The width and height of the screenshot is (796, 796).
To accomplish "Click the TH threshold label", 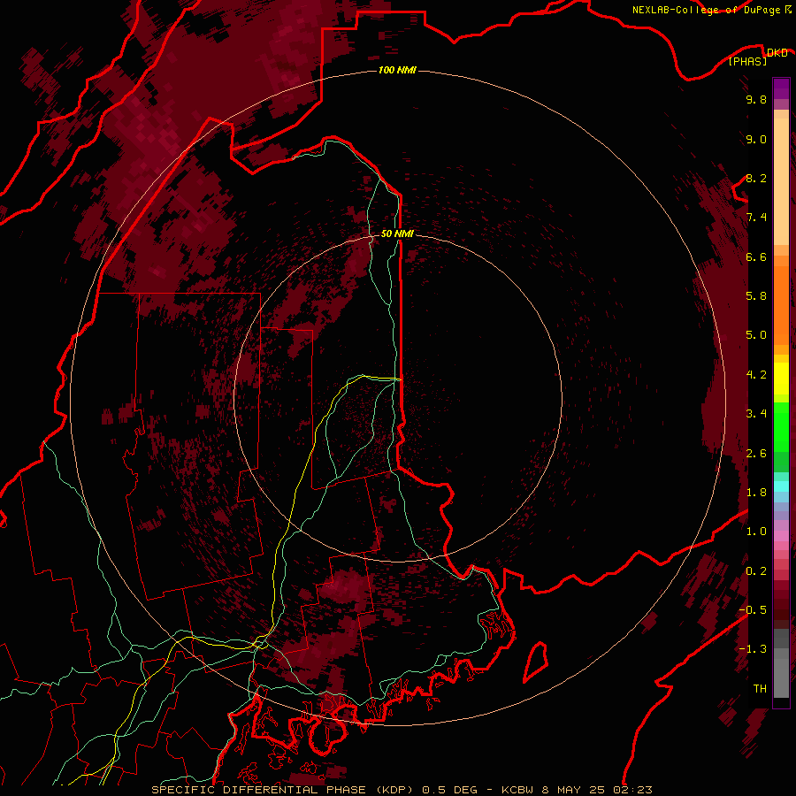I will click(x=760, y=689).
